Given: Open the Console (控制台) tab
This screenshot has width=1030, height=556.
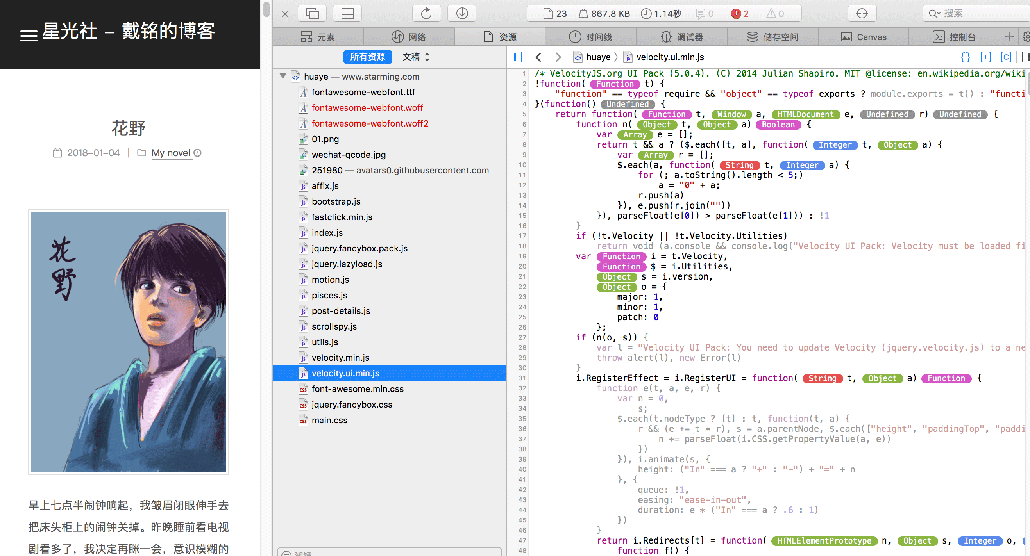Looking at the screenshot, I should (x=955, y=37).
